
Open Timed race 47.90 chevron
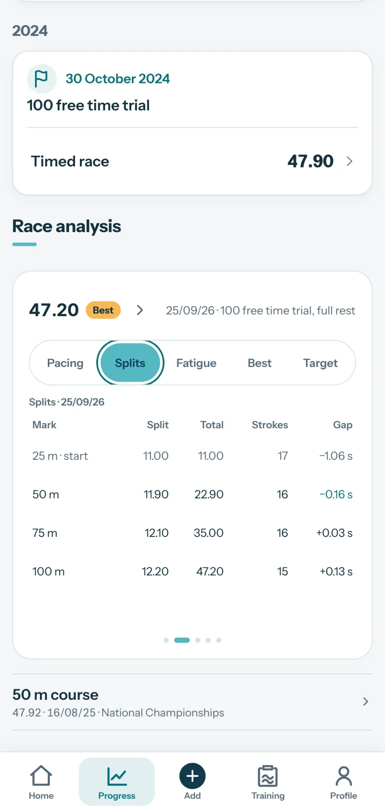pyautogui.click(x=349, y=161)
